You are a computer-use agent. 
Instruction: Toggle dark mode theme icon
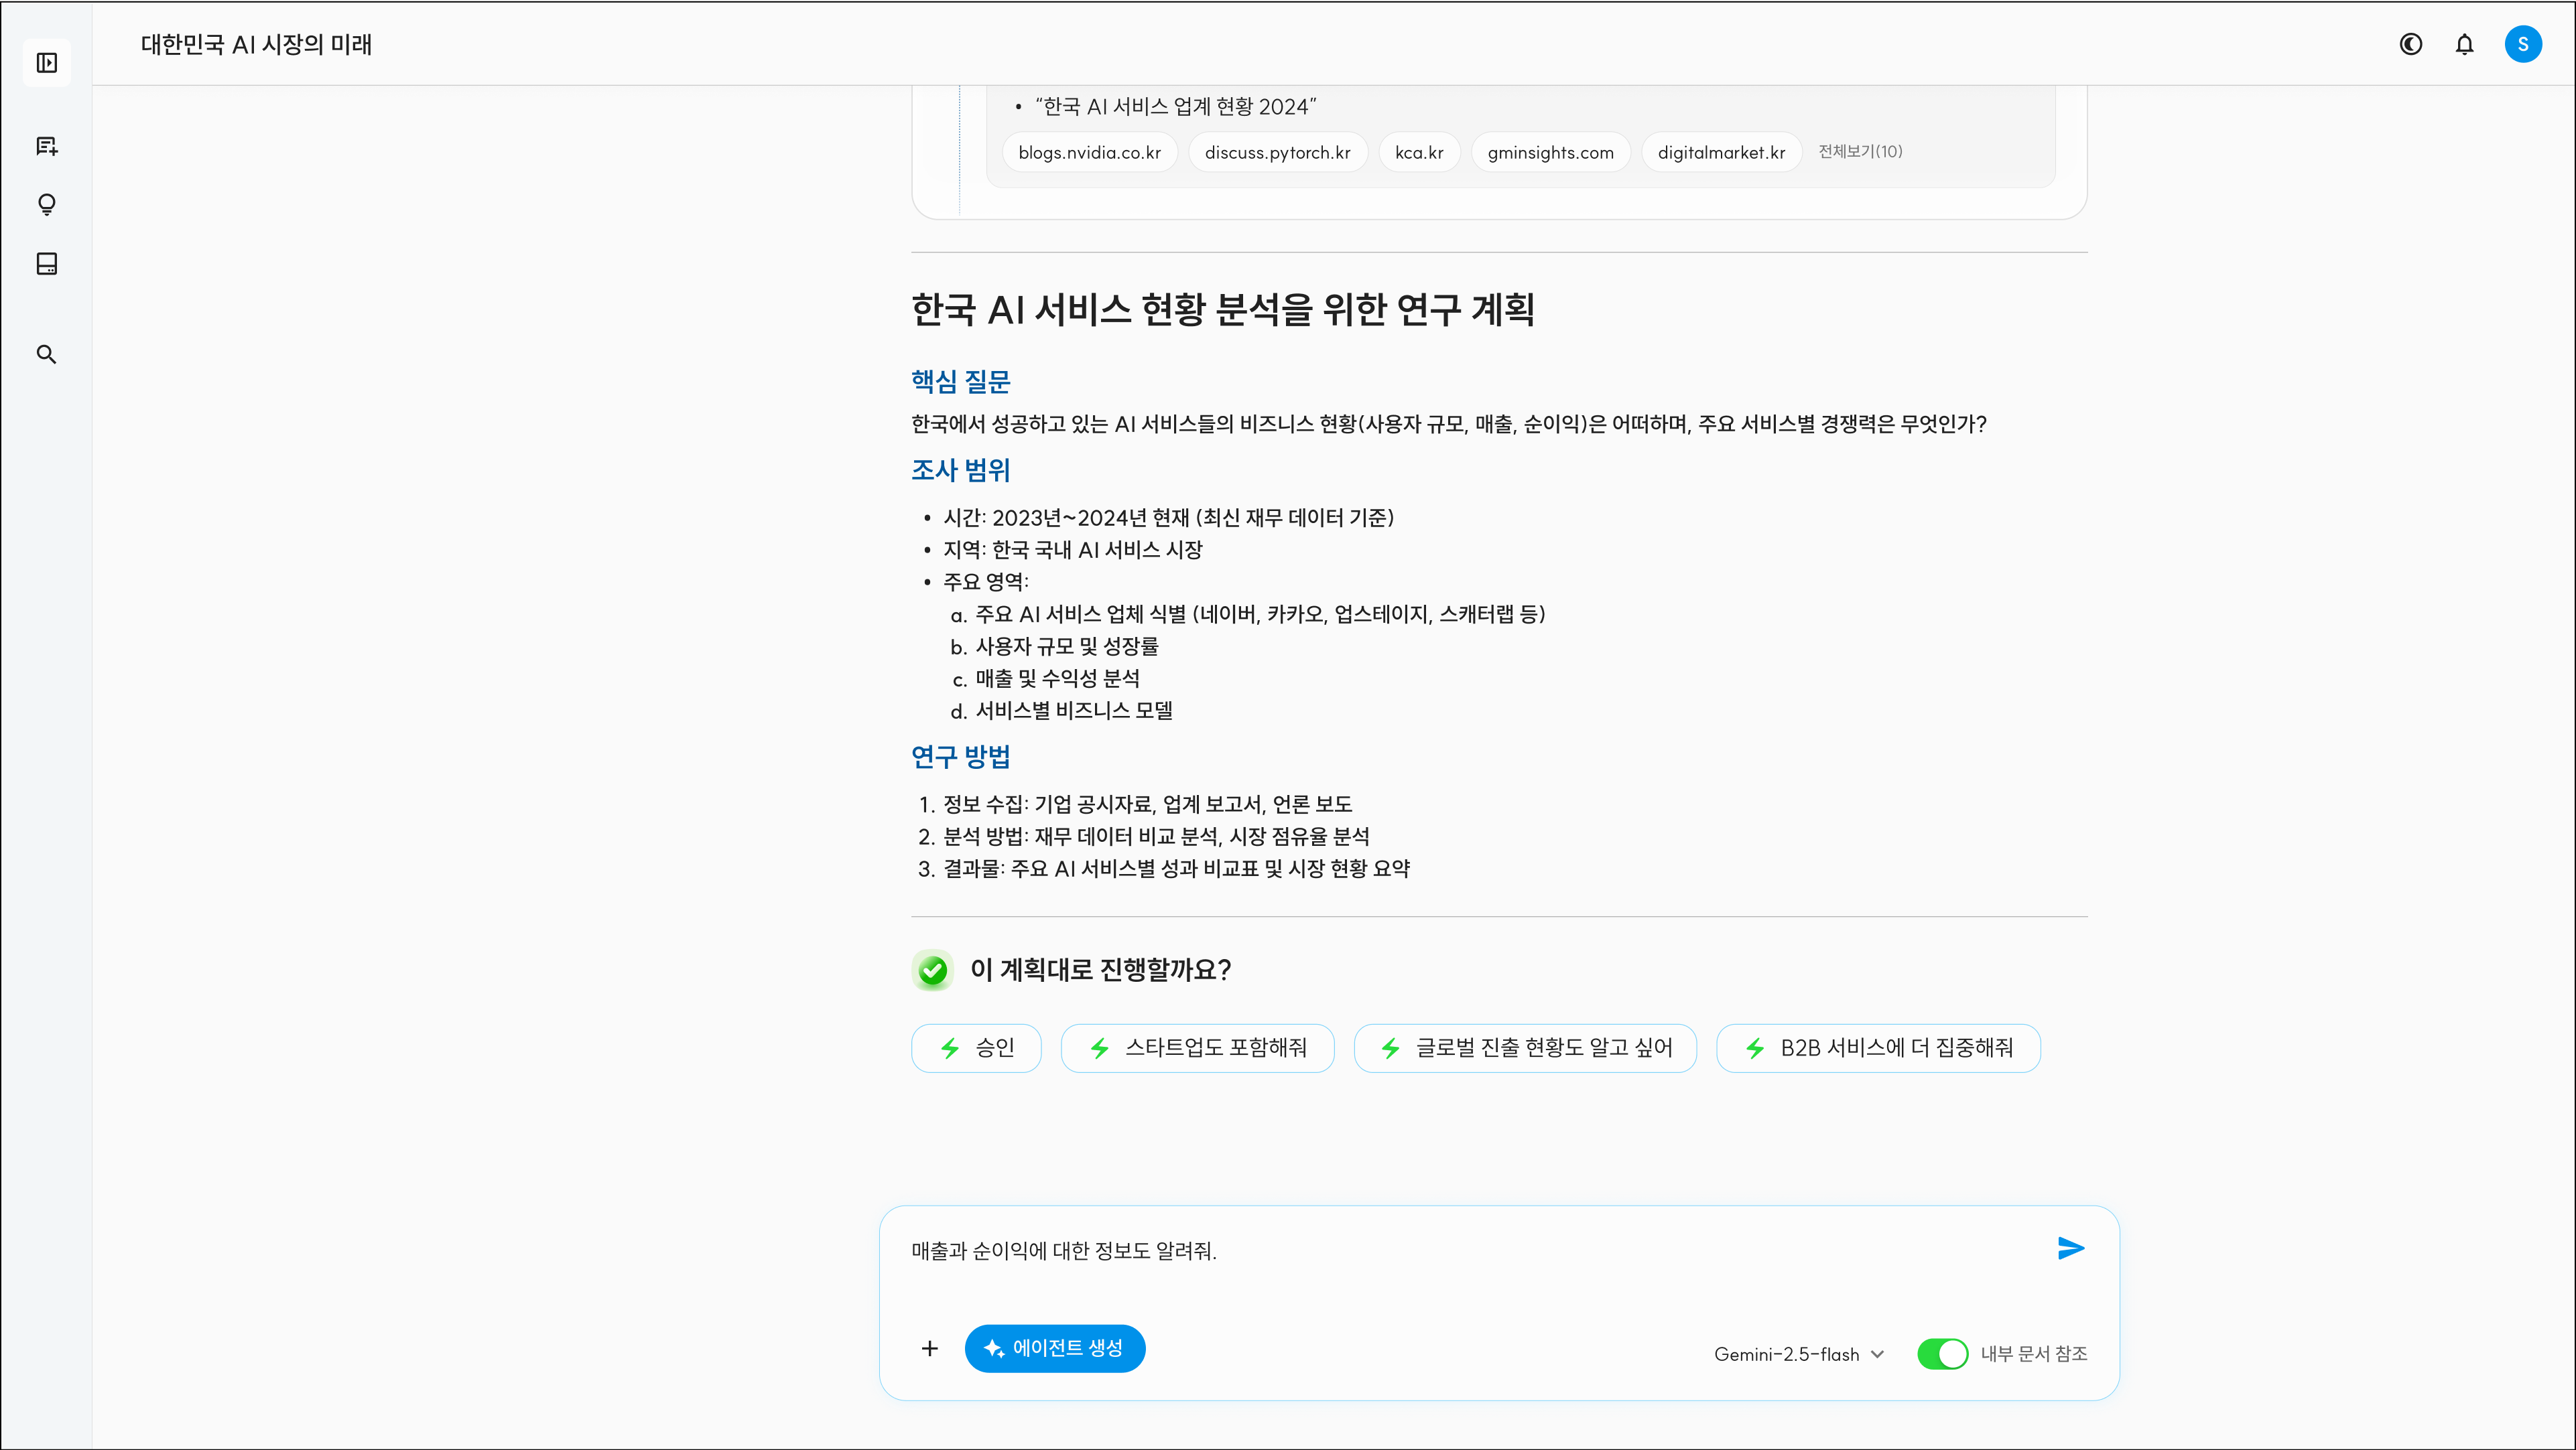click(x=2410, y=44)
